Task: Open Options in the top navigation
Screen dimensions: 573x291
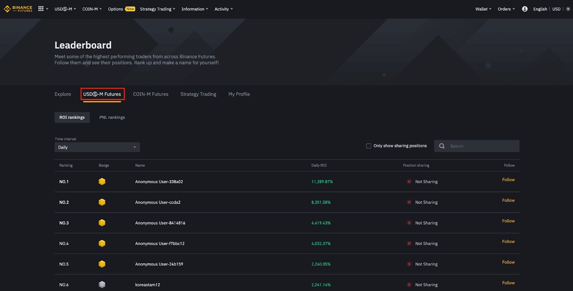Action: coord(115,9)
